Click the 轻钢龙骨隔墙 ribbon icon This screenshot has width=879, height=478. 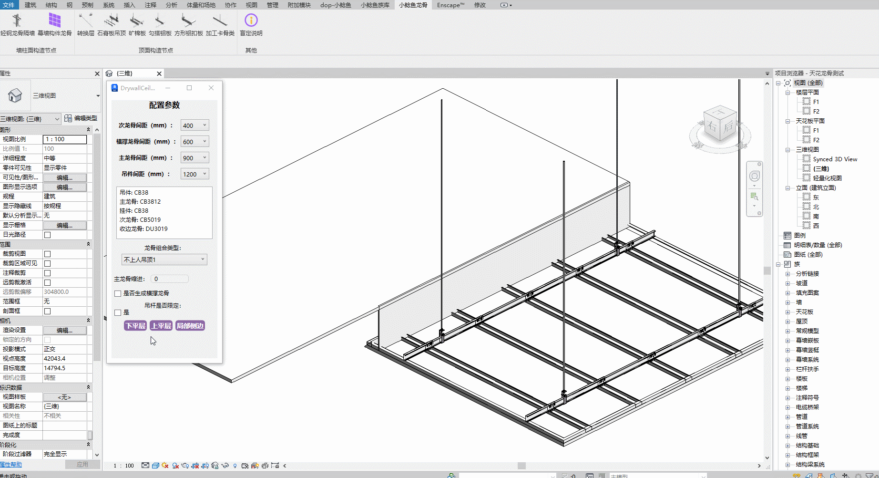click(x=17, y=21)
